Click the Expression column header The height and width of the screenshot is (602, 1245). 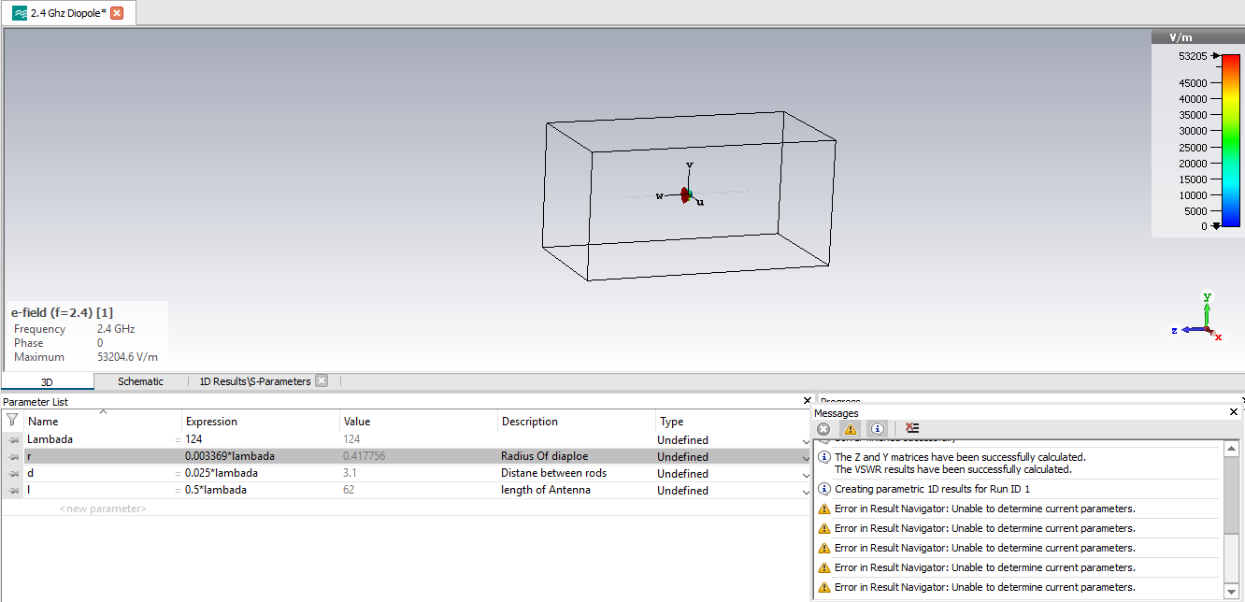[x=211, y=422]
